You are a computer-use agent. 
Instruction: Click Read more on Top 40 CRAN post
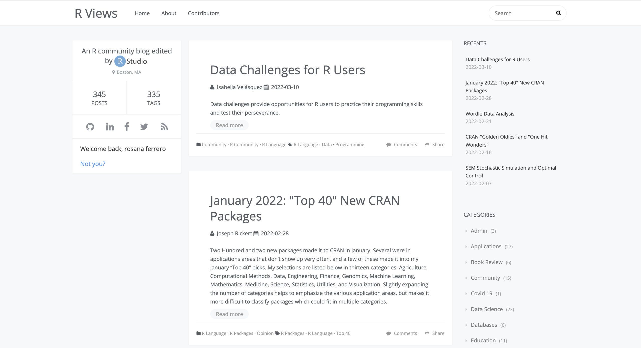[x=229, y=314]
